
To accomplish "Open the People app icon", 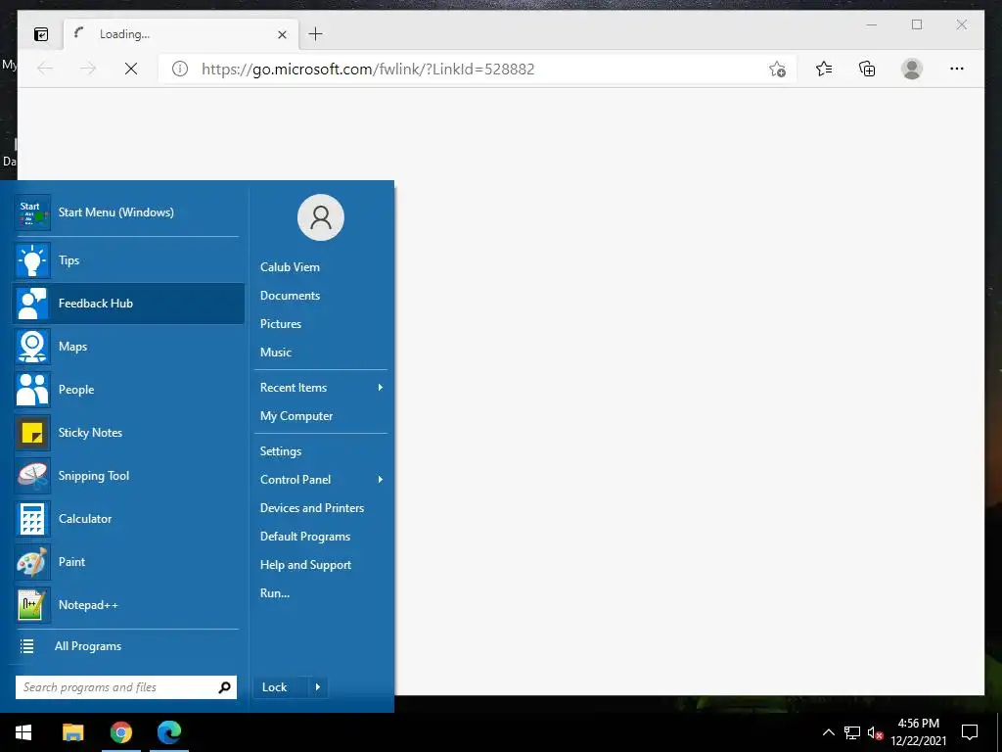I will coord(32,390).
